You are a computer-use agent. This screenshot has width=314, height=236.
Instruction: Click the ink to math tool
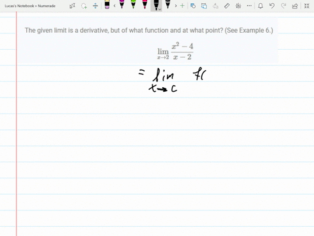pyautogui.click(x=215, y=6)
